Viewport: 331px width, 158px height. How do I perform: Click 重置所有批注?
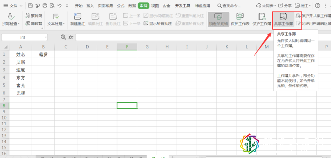pos(190,23)
